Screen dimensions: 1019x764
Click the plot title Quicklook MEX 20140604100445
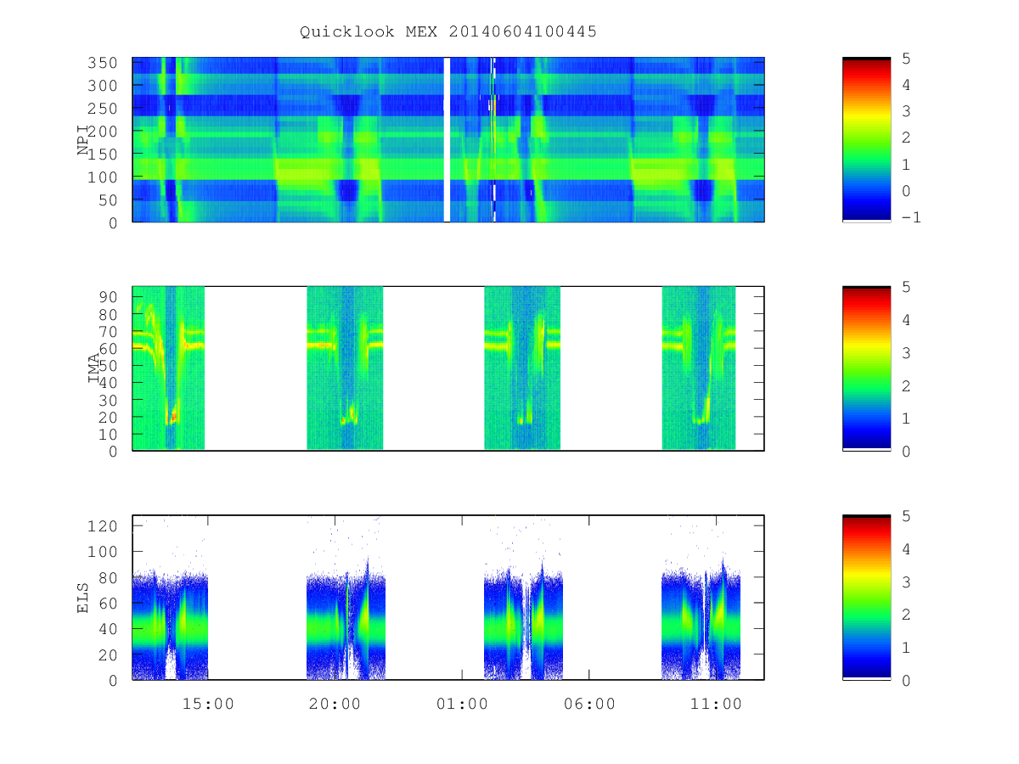[448, 32]
